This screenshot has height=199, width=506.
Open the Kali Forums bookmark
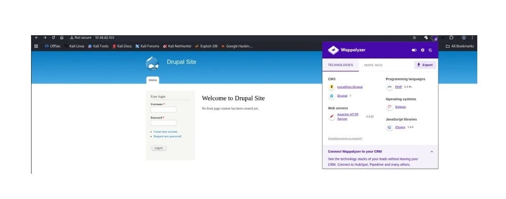pos(147,46)
